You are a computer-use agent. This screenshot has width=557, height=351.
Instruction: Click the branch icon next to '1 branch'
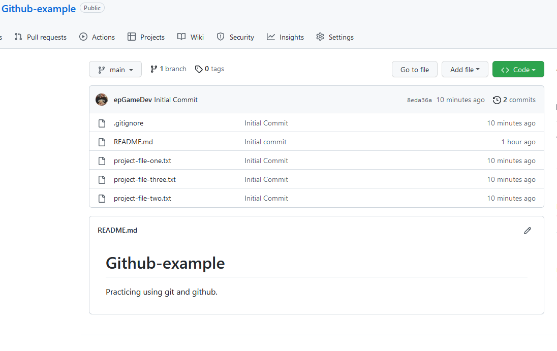pyautogui.click(x=154, y=69)
